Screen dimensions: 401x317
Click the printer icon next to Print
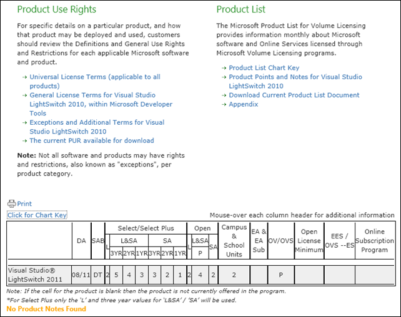point(11,203)
